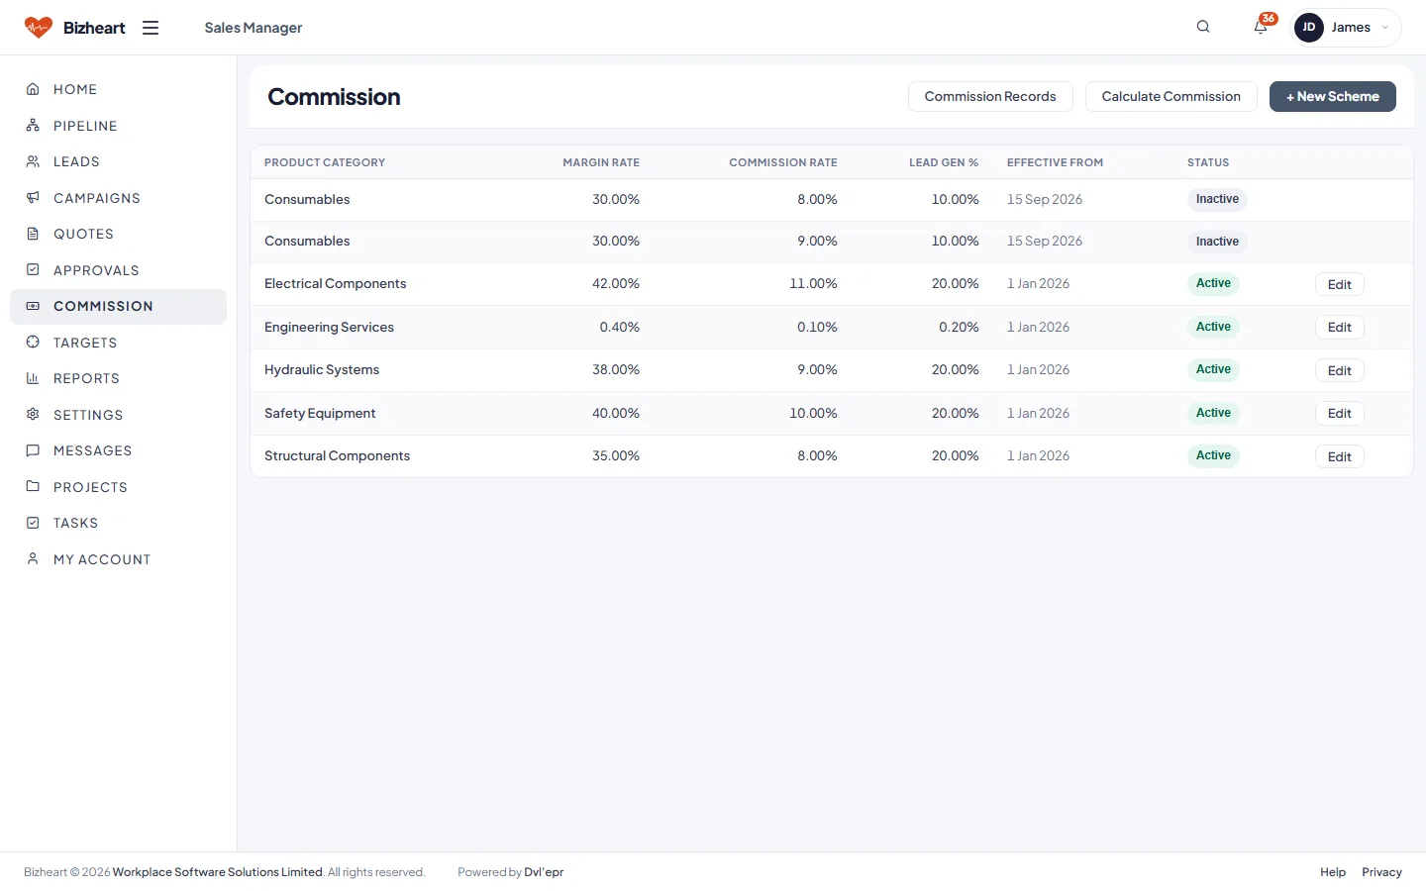Click the Reports bar chart icon
The image size is (1426, 891).
pyautogui.click(x=33, y=378)
